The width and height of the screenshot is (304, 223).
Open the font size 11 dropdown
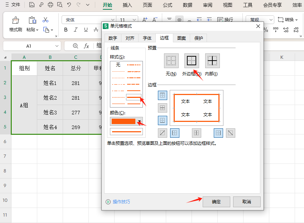tap(134, 20)
